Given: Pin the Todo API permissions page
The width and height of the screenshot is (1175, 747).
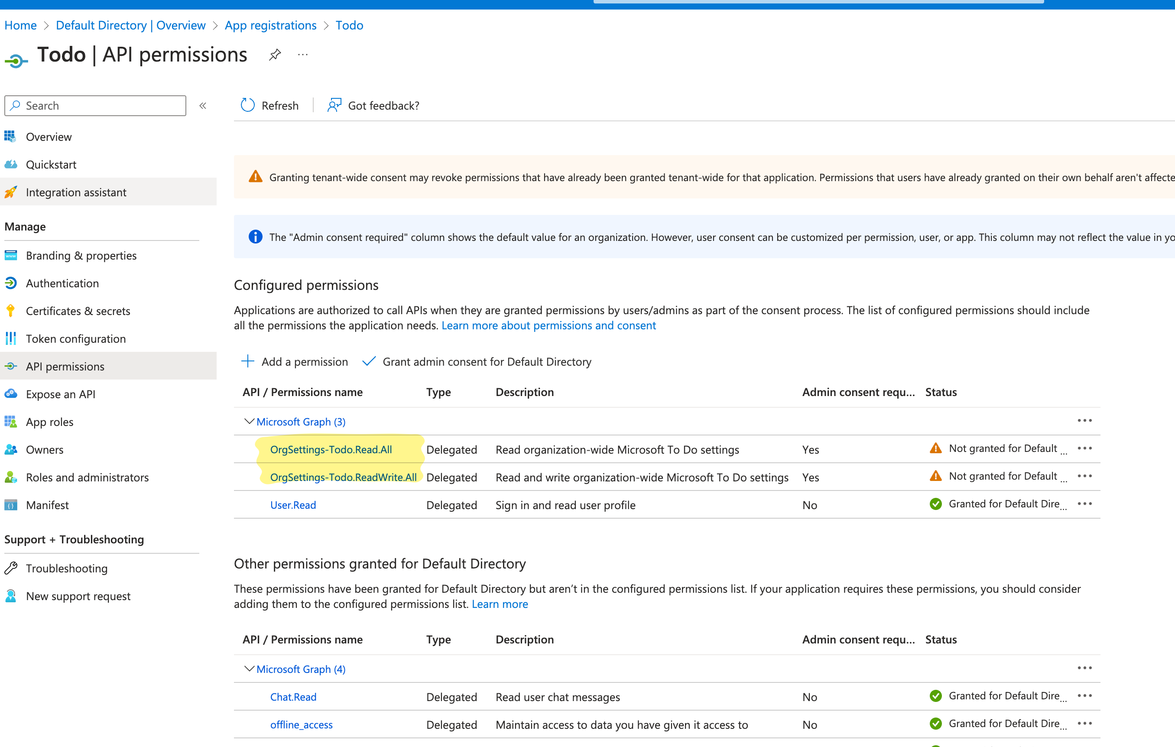Looking at the screenshot, I should 275,55.
